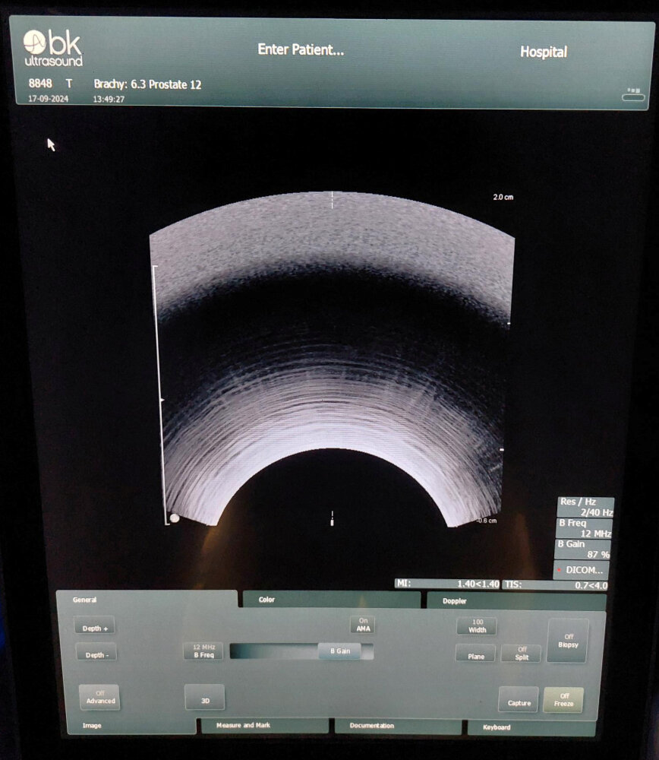Screen dimensions: 659x760
Task: Open the 12 MHz B Freq selector
Action: pos(203,651)
